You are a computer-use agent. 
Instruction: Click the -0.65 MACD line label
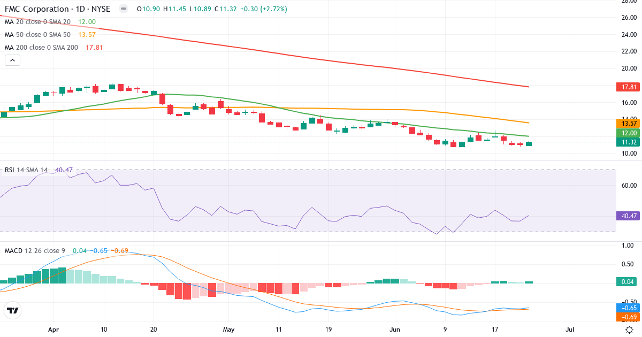629,308
